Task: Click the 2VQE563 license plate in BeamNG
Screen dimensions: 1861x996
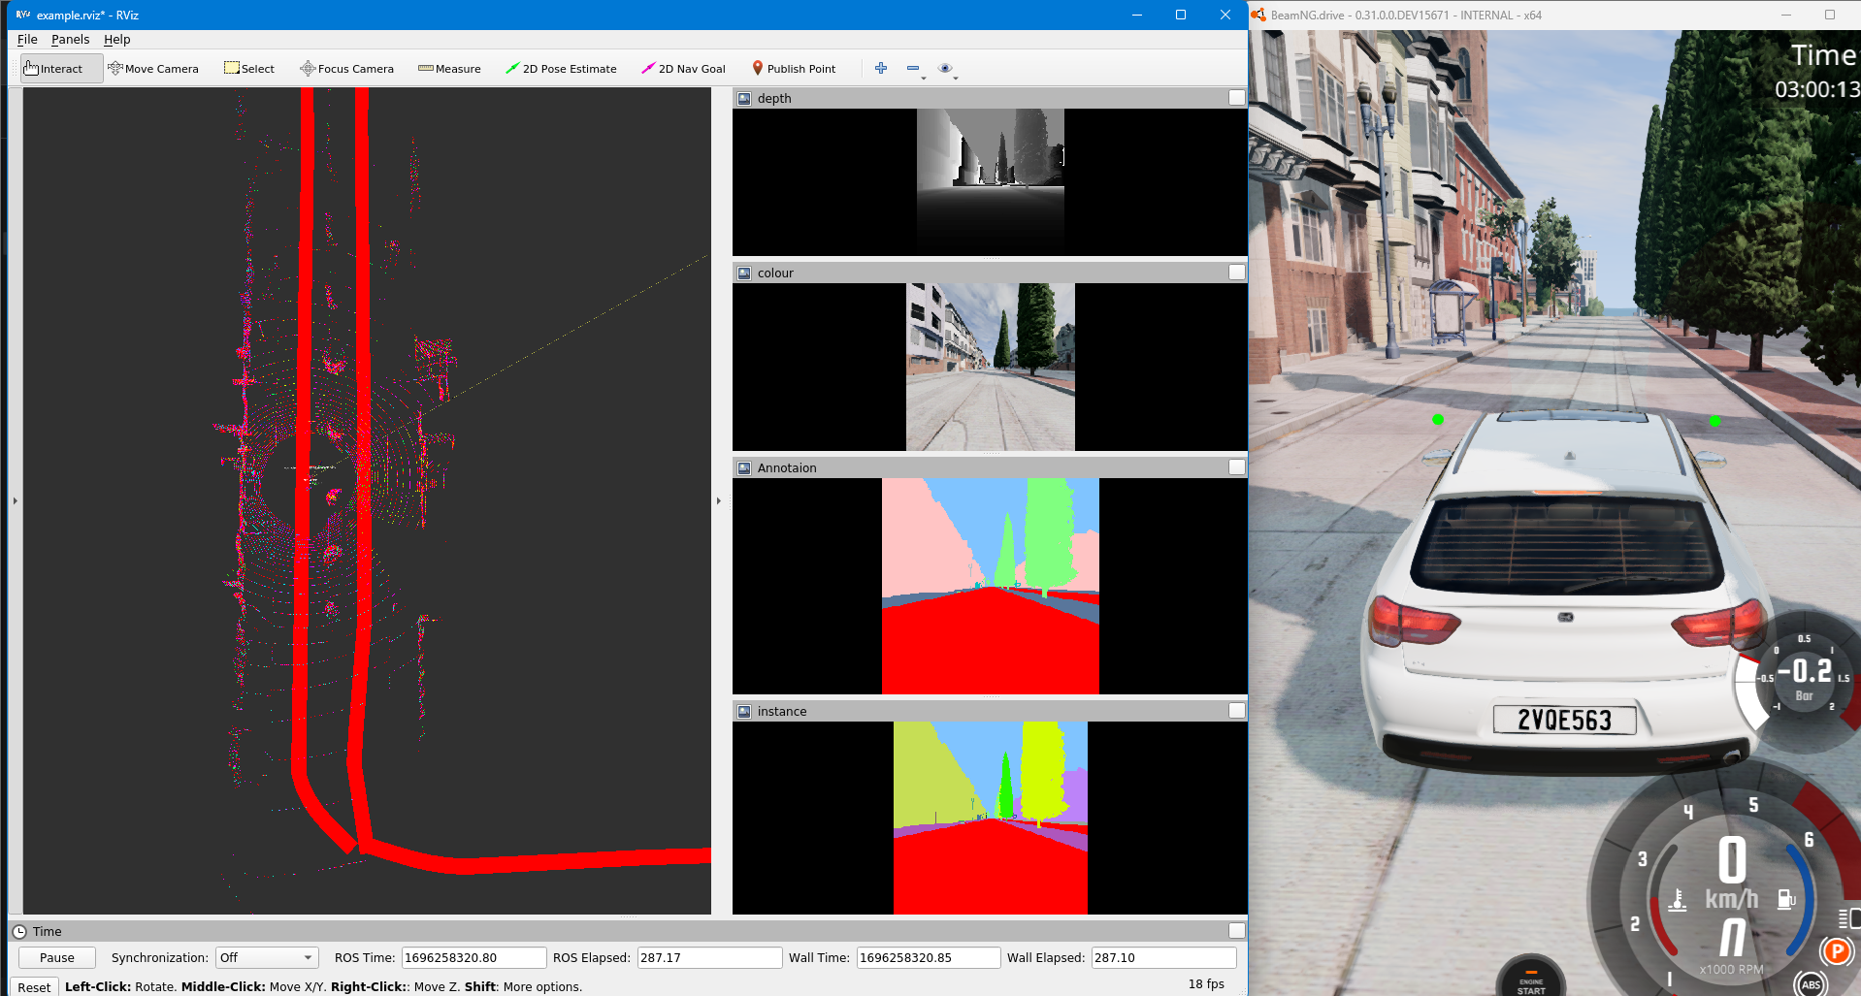Action: (x=1564, y=720)
